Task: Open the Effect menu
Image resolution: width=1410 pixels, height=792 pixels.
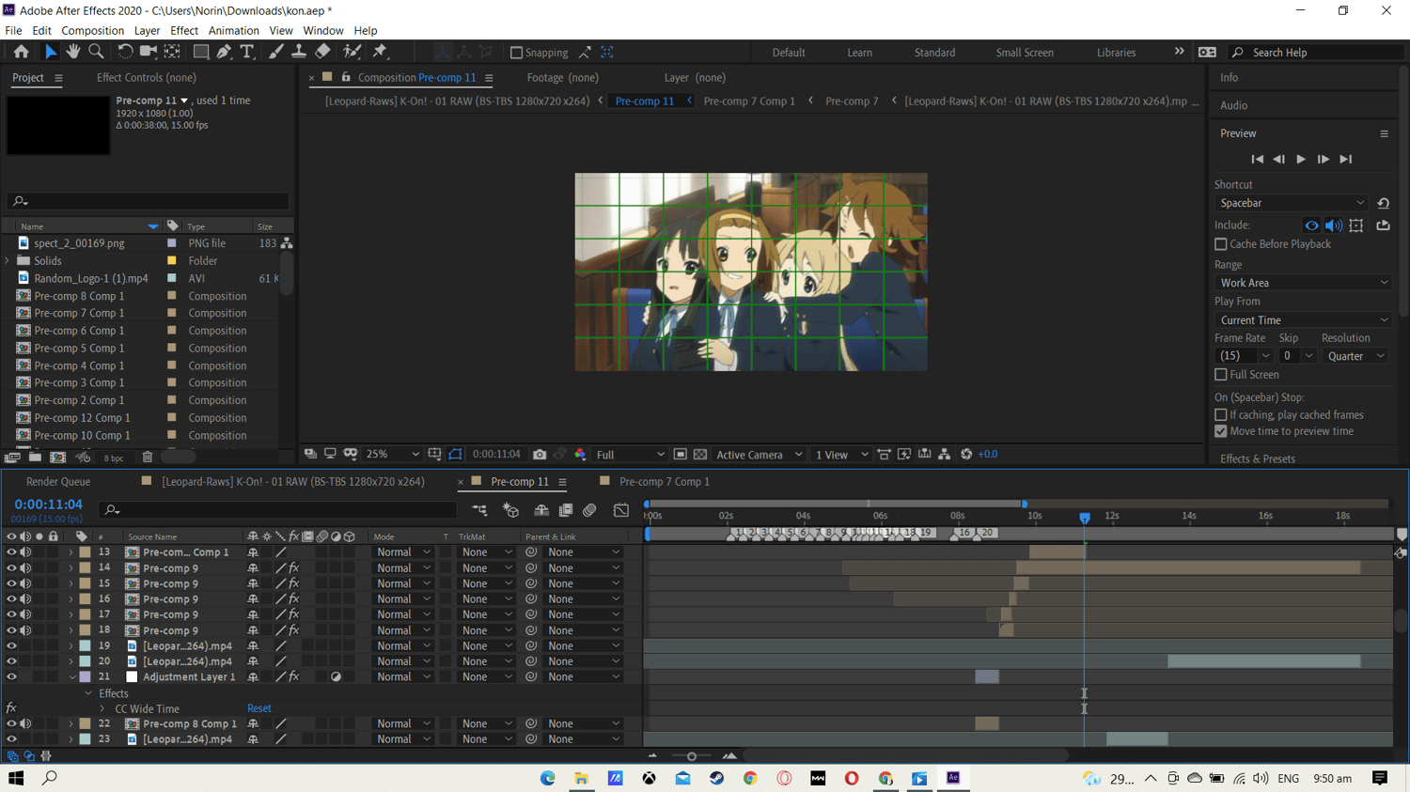Action: (x=184, y=31)
